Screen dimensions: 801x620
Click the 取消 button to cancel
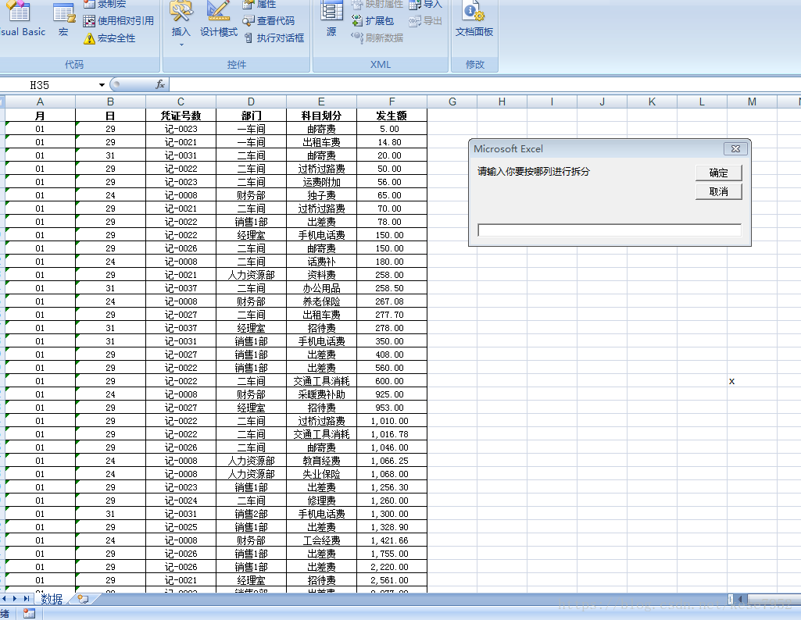click(717, 191)
